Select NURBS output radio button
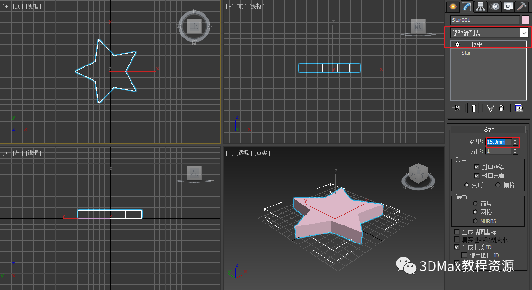 [475, 221]
